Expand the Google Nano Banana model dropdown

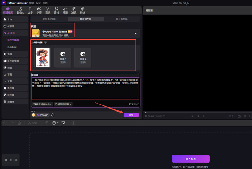coord(135,33)
